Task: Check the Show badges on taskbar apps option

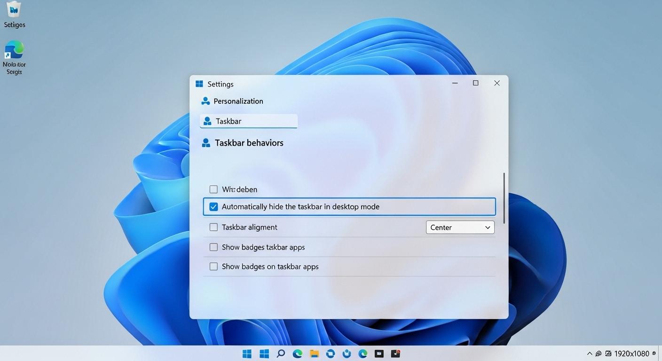Action: coord(213,266)
